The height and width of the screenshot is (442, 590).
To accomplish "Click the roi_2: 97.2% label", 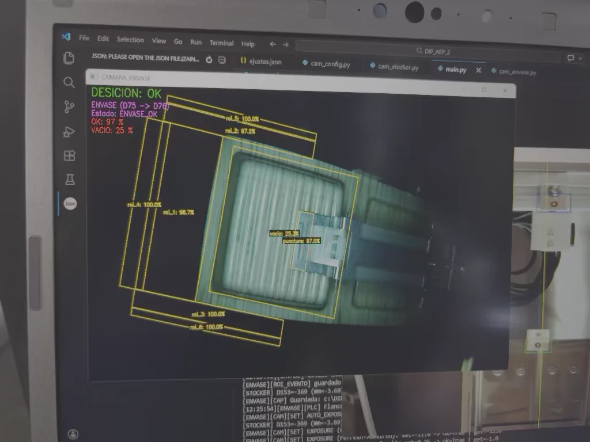I will 240,131.
